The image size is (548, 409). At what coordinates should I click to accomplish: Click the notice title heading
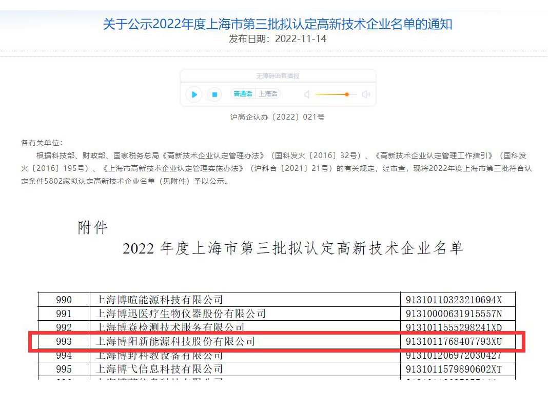(x=278, y=24)
